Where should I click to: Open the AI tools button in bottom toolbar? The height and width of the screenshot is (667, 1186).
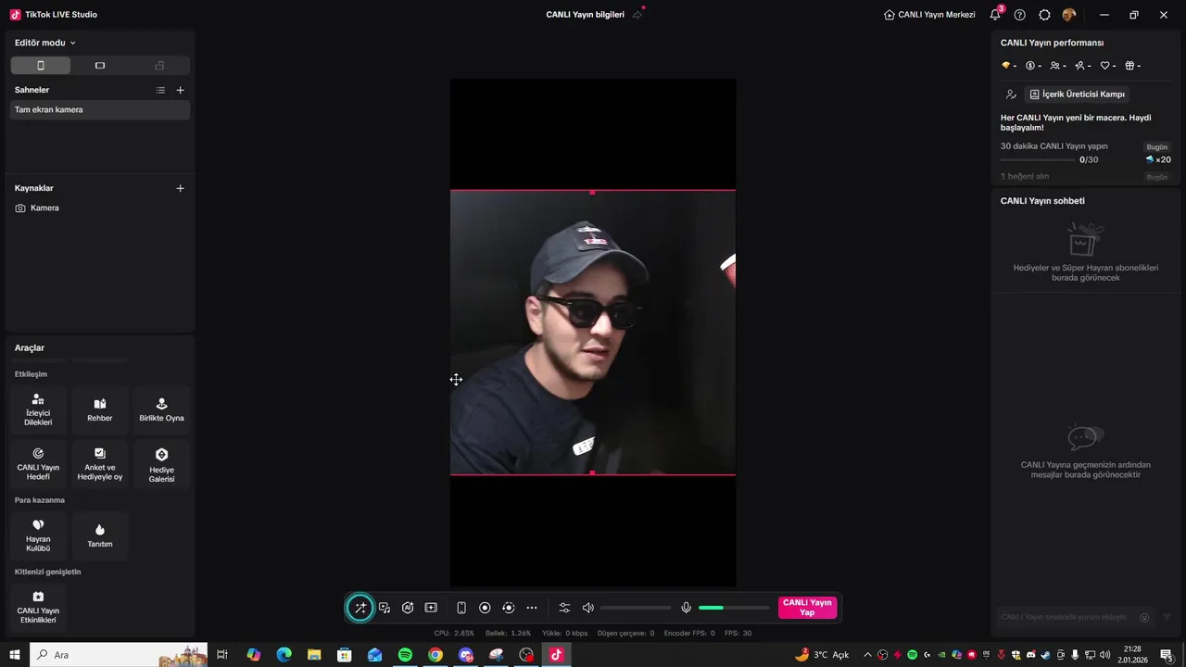408,608
